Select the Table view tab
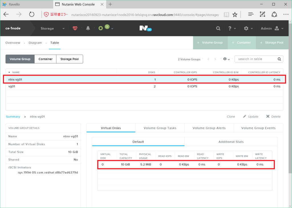Screen dimensions: 292x208 tap(54, 43)
